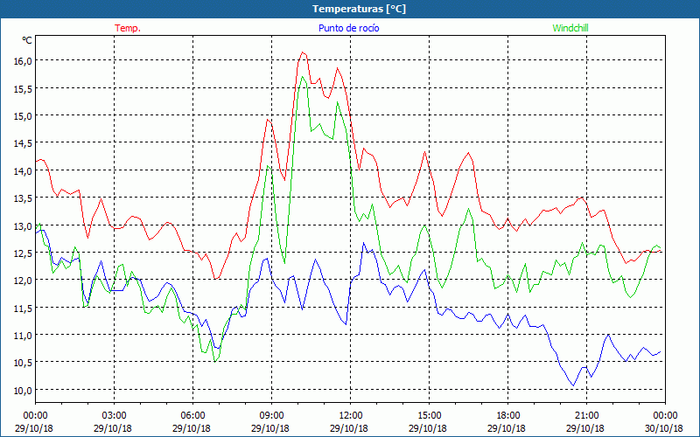Select the blue 'Punto de rocío' legend label
This screenshot has width=700, height=437.
[348, 28]
